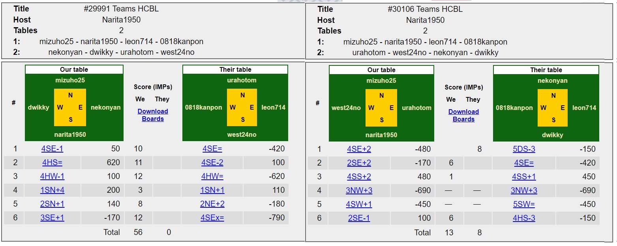Open the 4SW+1 board result

point(359,205)
